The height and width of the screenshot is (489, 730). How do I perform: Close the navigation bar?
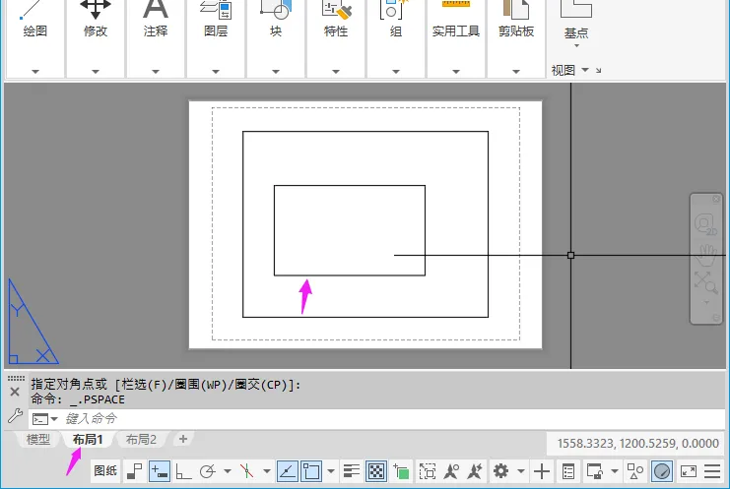coord(716,199)
